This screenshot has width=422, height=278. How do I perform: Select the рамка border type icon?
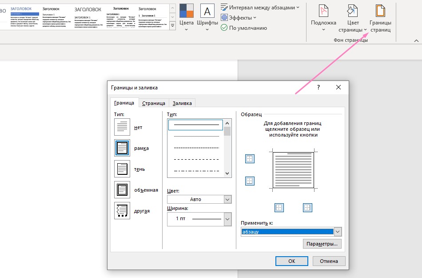coord(122,148)
